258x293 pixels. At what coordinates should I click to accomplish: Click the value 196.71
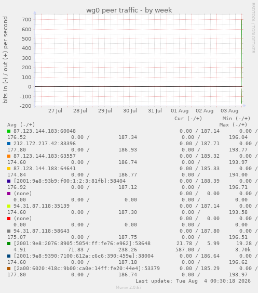[x=238, y=187]
